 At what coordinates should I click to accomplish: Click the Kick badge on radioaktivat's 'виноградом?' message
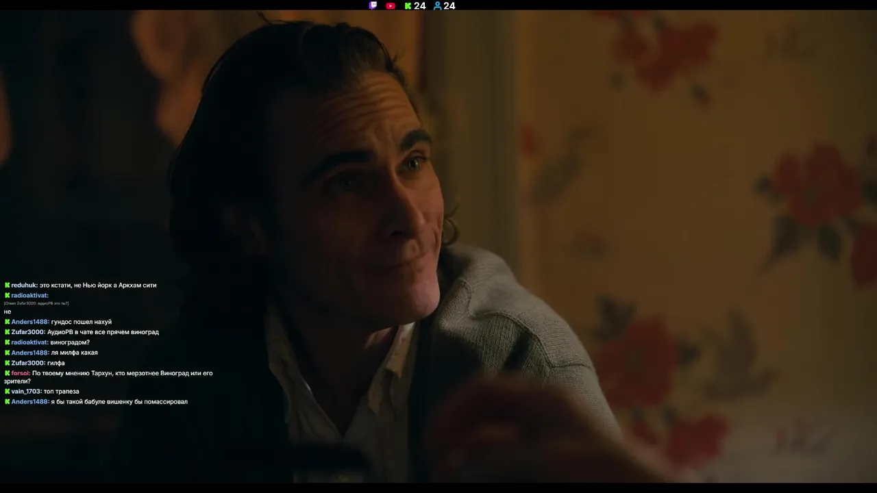[7, 342]
